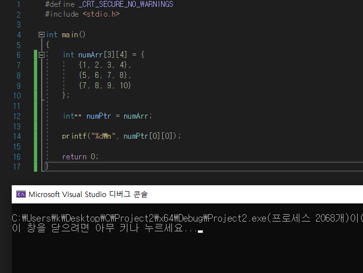Click the return 0; statement

80,157
